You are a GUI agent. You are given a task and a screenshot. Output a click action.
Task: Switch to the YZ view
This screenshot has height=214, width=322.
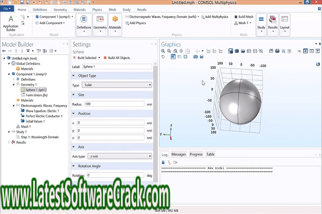coord(215,51)
